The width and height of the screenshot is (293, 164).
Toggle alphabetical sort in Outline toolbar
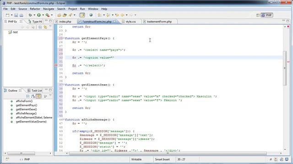tap(33, 96)
